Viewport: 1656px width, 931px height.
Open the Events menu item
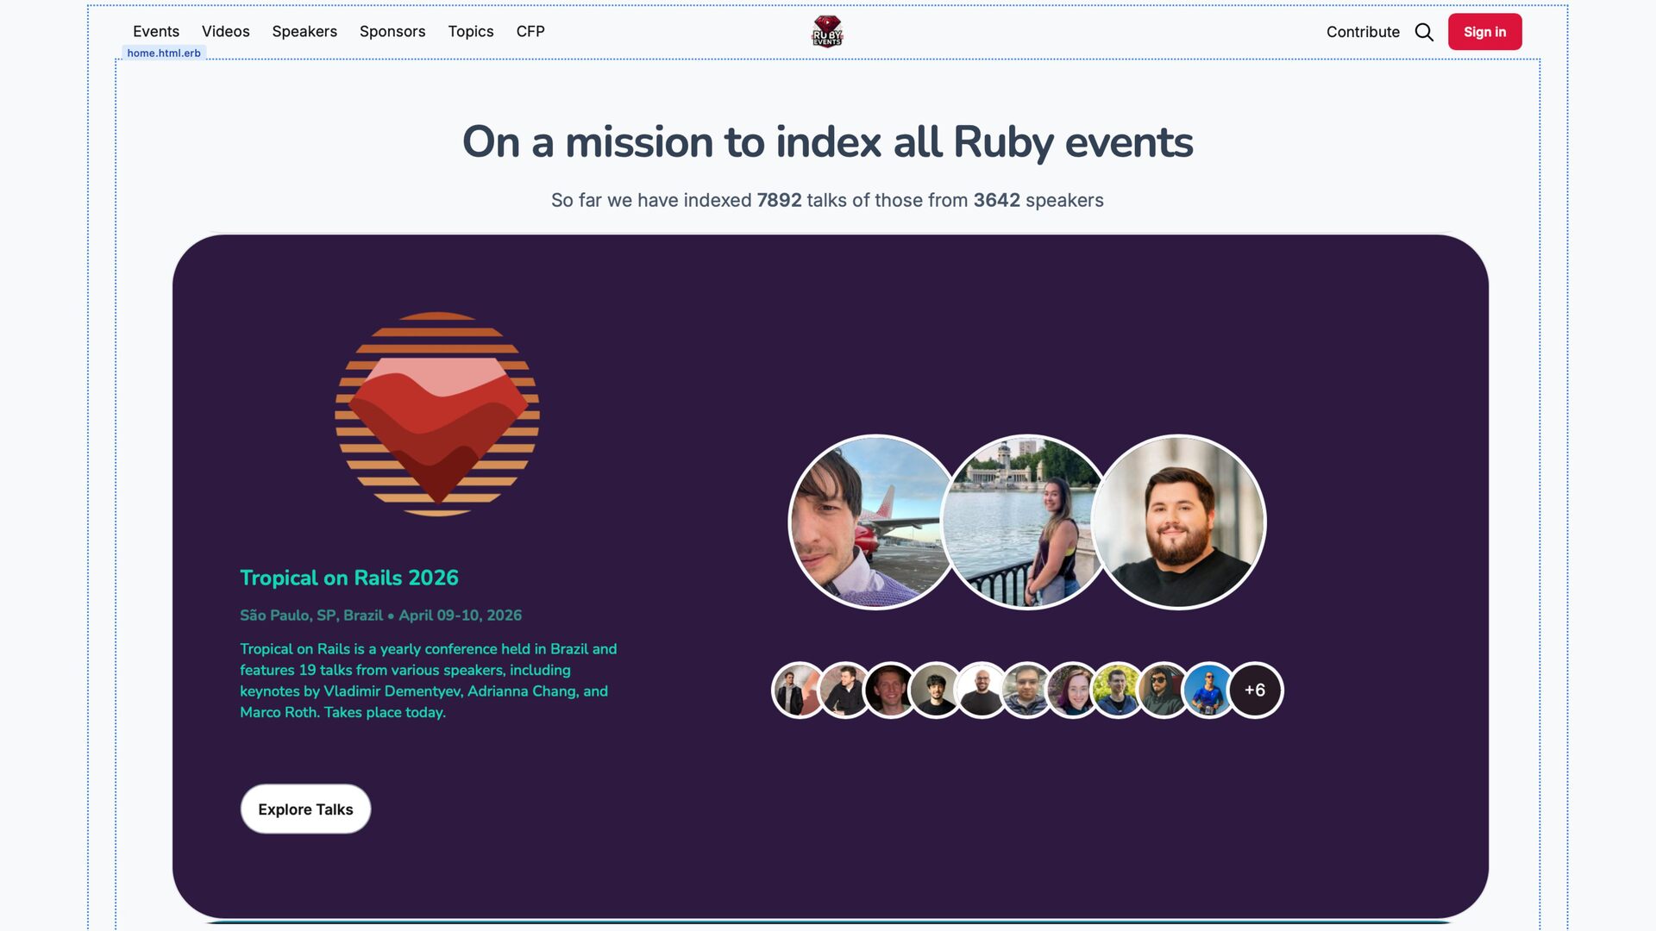click(156, 32)
